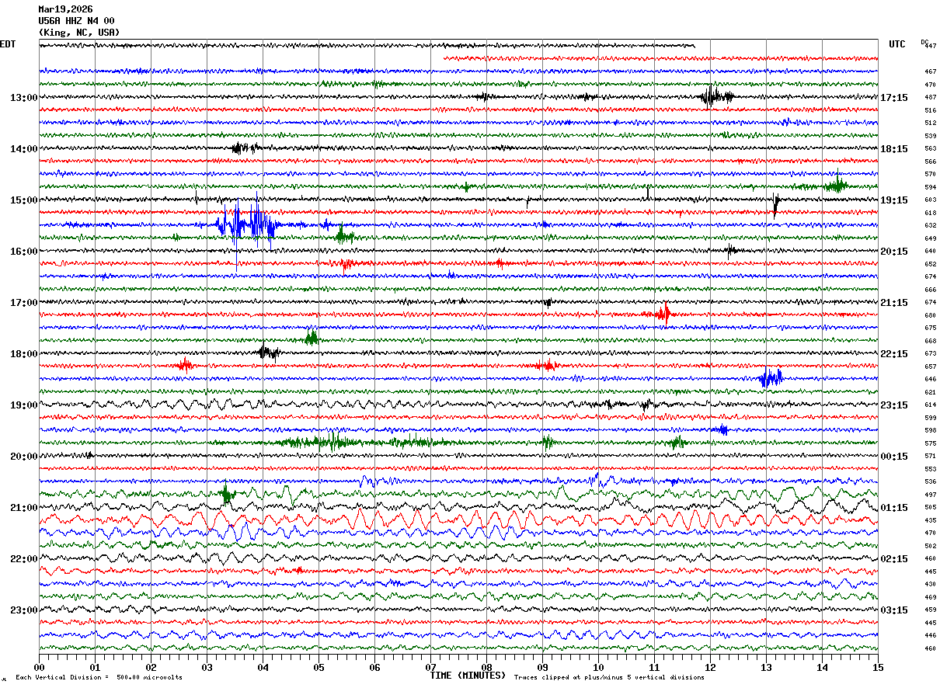The width and height of the screenshot is (940, 688).
Task: Click the 19:15 UTC time label
Action: 893,200
